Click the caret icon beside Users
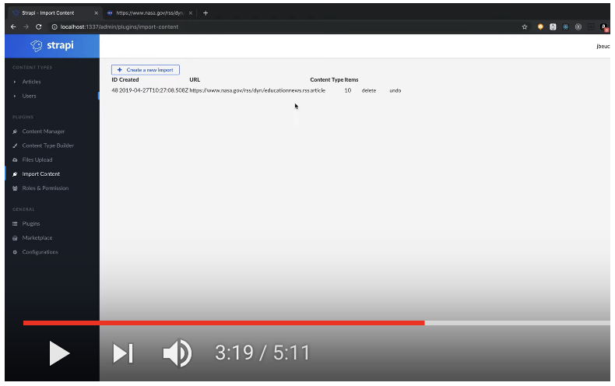The image size is (615, 386). click(x=15, y=96)
